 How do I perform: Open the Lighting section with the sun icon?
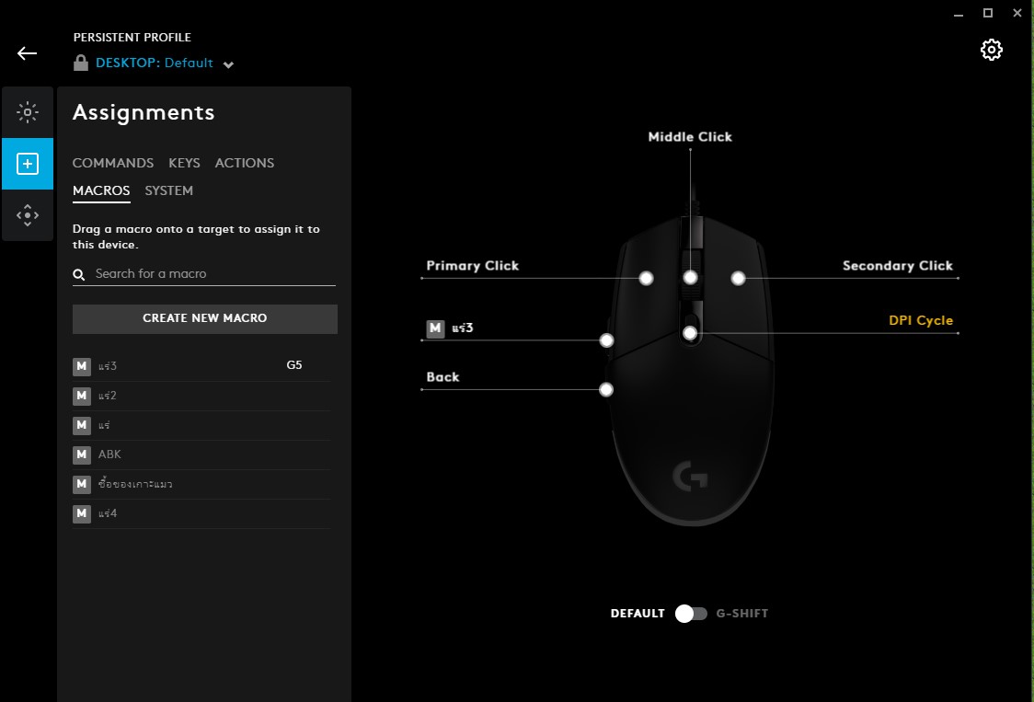coord(28,112)
